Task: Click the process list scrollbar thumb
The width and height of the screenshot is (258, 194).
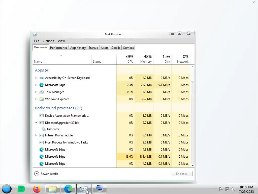Action: (x=193, y=82)
